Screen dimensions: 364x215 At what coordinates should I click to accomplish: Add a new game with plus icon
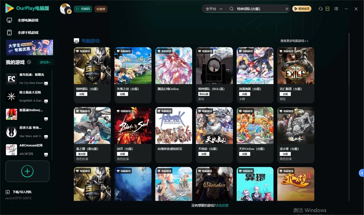click(x=27, y=171)
